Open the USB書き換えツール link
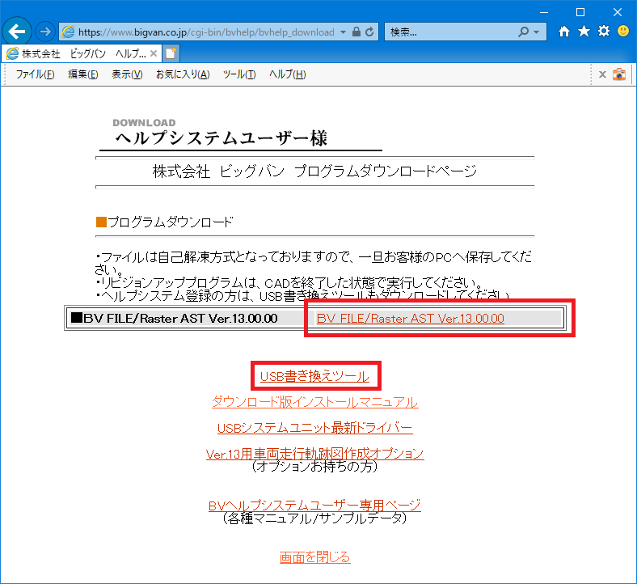637x584 pixels. 314,376
